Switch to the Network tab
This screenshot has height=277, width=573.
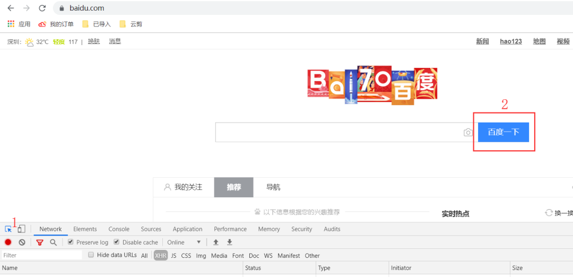50,229
